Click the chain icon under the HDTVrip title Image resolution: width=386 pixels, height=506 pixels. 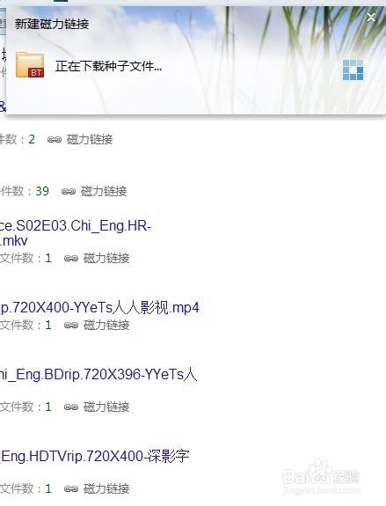[71, 489]
